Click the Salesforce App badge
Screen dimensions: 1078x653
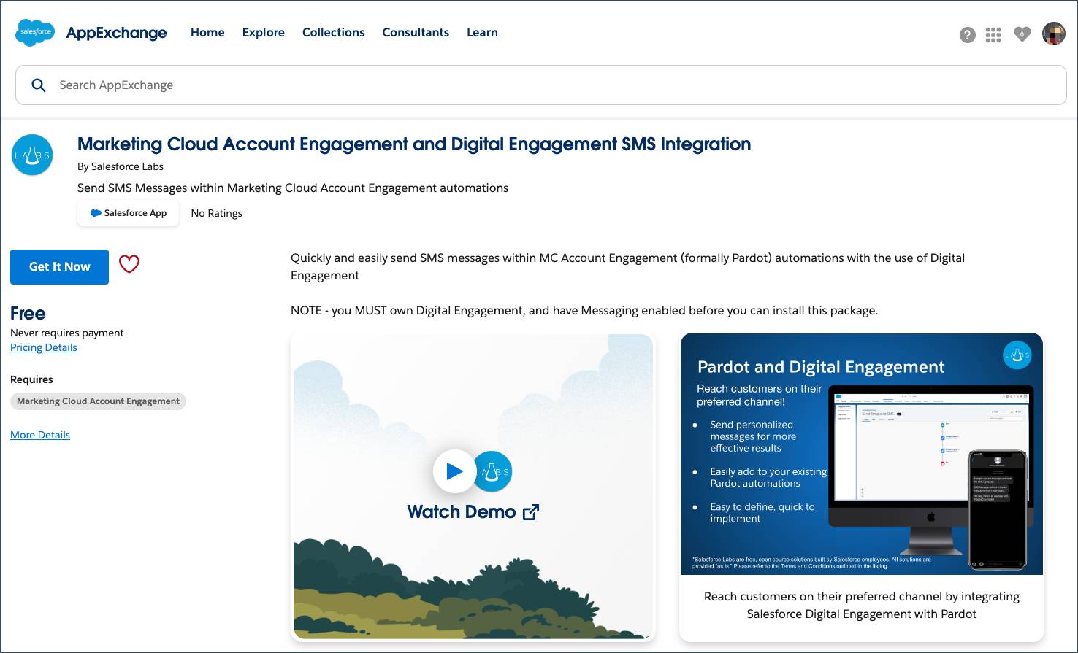129,213
